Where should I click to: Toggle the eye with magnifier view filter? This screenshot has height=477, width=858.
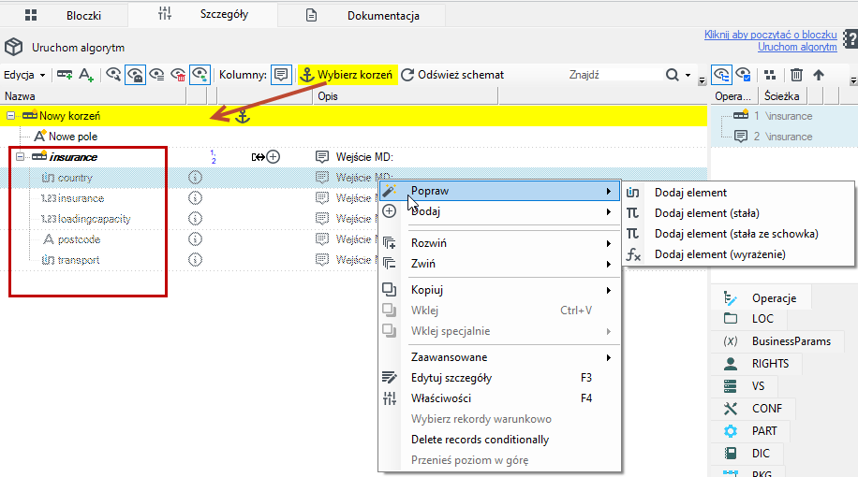[113, 75]
